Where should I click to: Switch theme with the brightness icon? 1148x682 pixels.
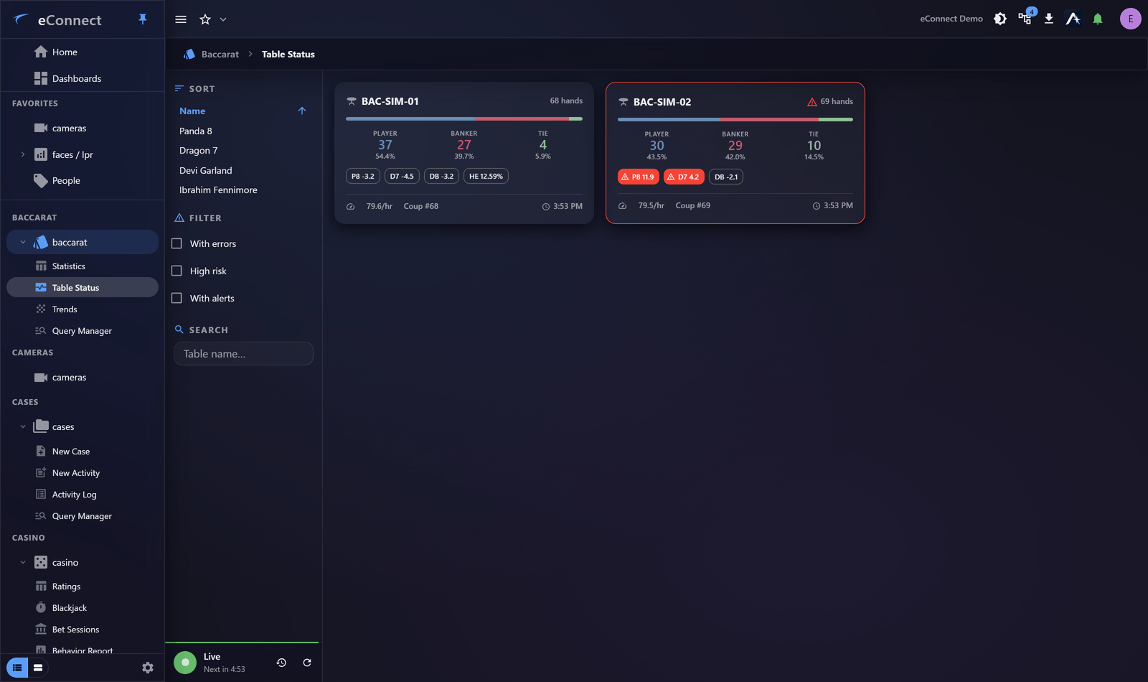coord(1000,19)
